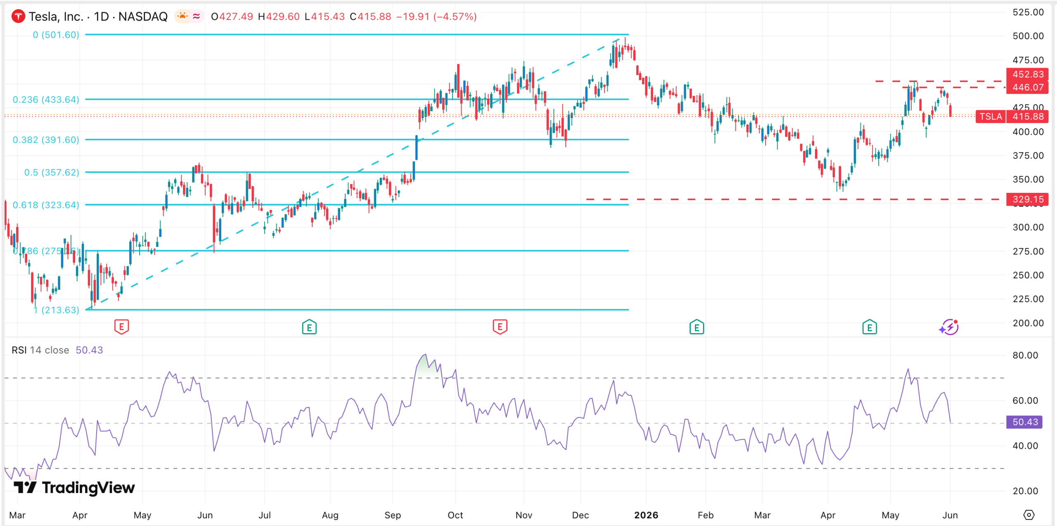Screen dimensions: 1057x526
Task: Click the Tesla, Inc. symbol title
Action: [x=98, y=17]
